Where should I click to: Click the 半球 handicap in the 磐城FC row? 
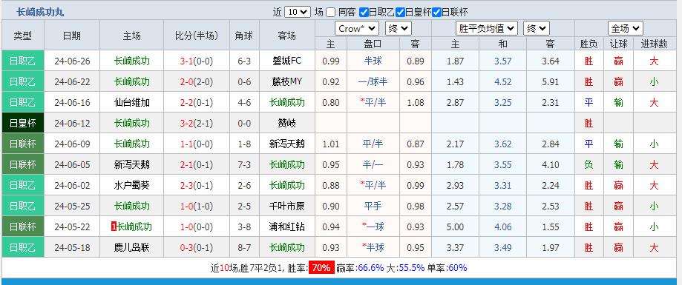tap(373, 61)
